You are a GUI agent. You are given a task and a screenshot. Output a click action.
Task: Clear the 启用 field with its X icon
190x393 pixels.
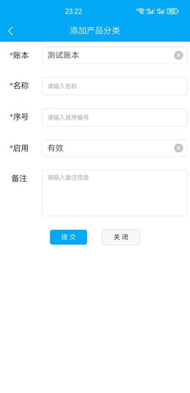click(179, 148)
